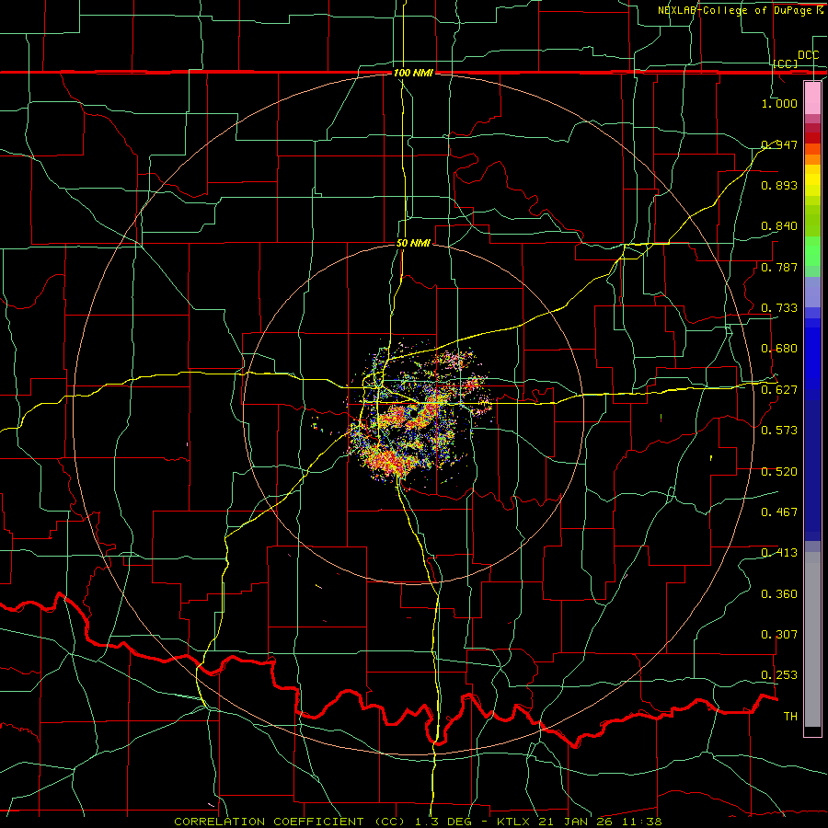
Task: Click the 0.307 scale value
Action: pyautogui.click(x=779, y=634)
